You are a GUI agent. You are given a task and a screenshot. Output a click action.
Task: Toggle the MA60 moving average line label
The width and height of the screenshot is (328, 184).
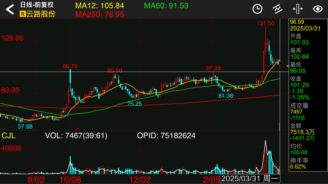(x=166, y=6)
